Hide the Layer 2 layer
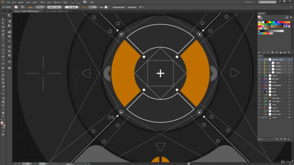Screen dimensions: 294x165 point(260,108)
